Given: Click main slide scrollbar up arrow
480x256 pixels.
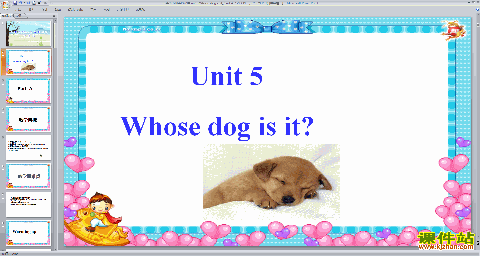Looking at the screenshot, I should (x=478, y=15).
